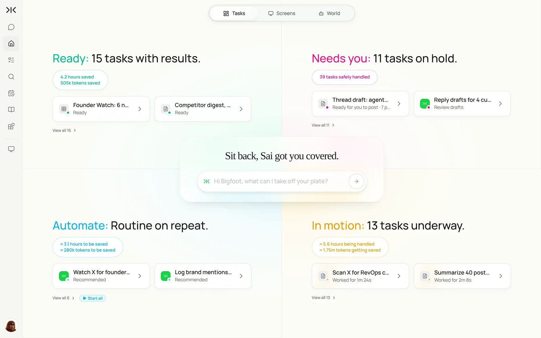
Task: Open the chat bubble icon in sidebar
Action: 11,27
